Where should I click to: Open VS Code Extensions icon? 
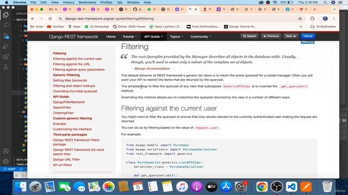click(x=6, y=56)
